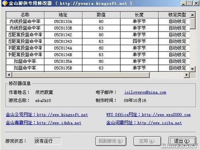Screen dimensions: 200x150
Task: Click the author name 依然寂寞
Action: click(x=44, y=92)
